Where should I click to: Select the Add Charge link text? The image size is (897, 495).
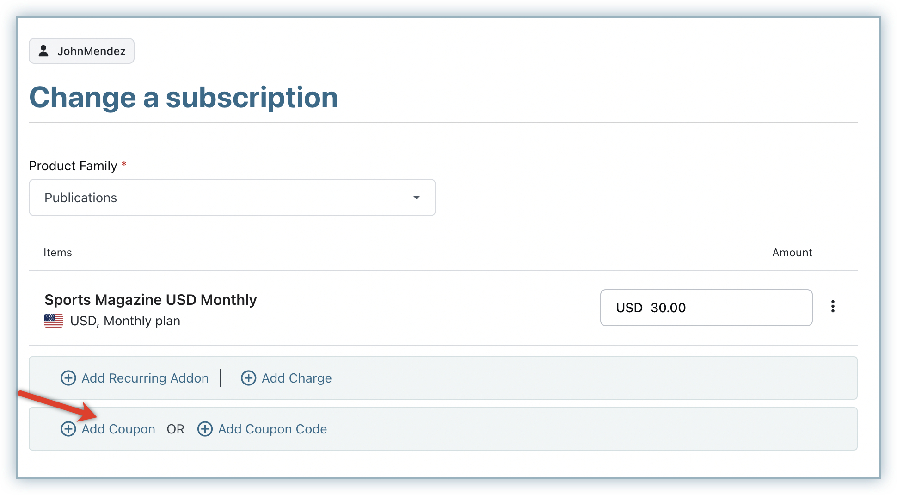[x=296, y=378]
